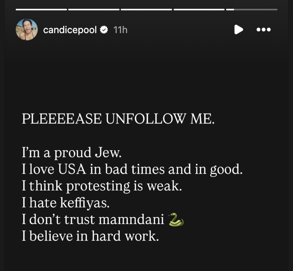Click the PLEEEEASE UNFOLLOW ME heading text
The height and width of the screenshot is (271, 293).
118,119
